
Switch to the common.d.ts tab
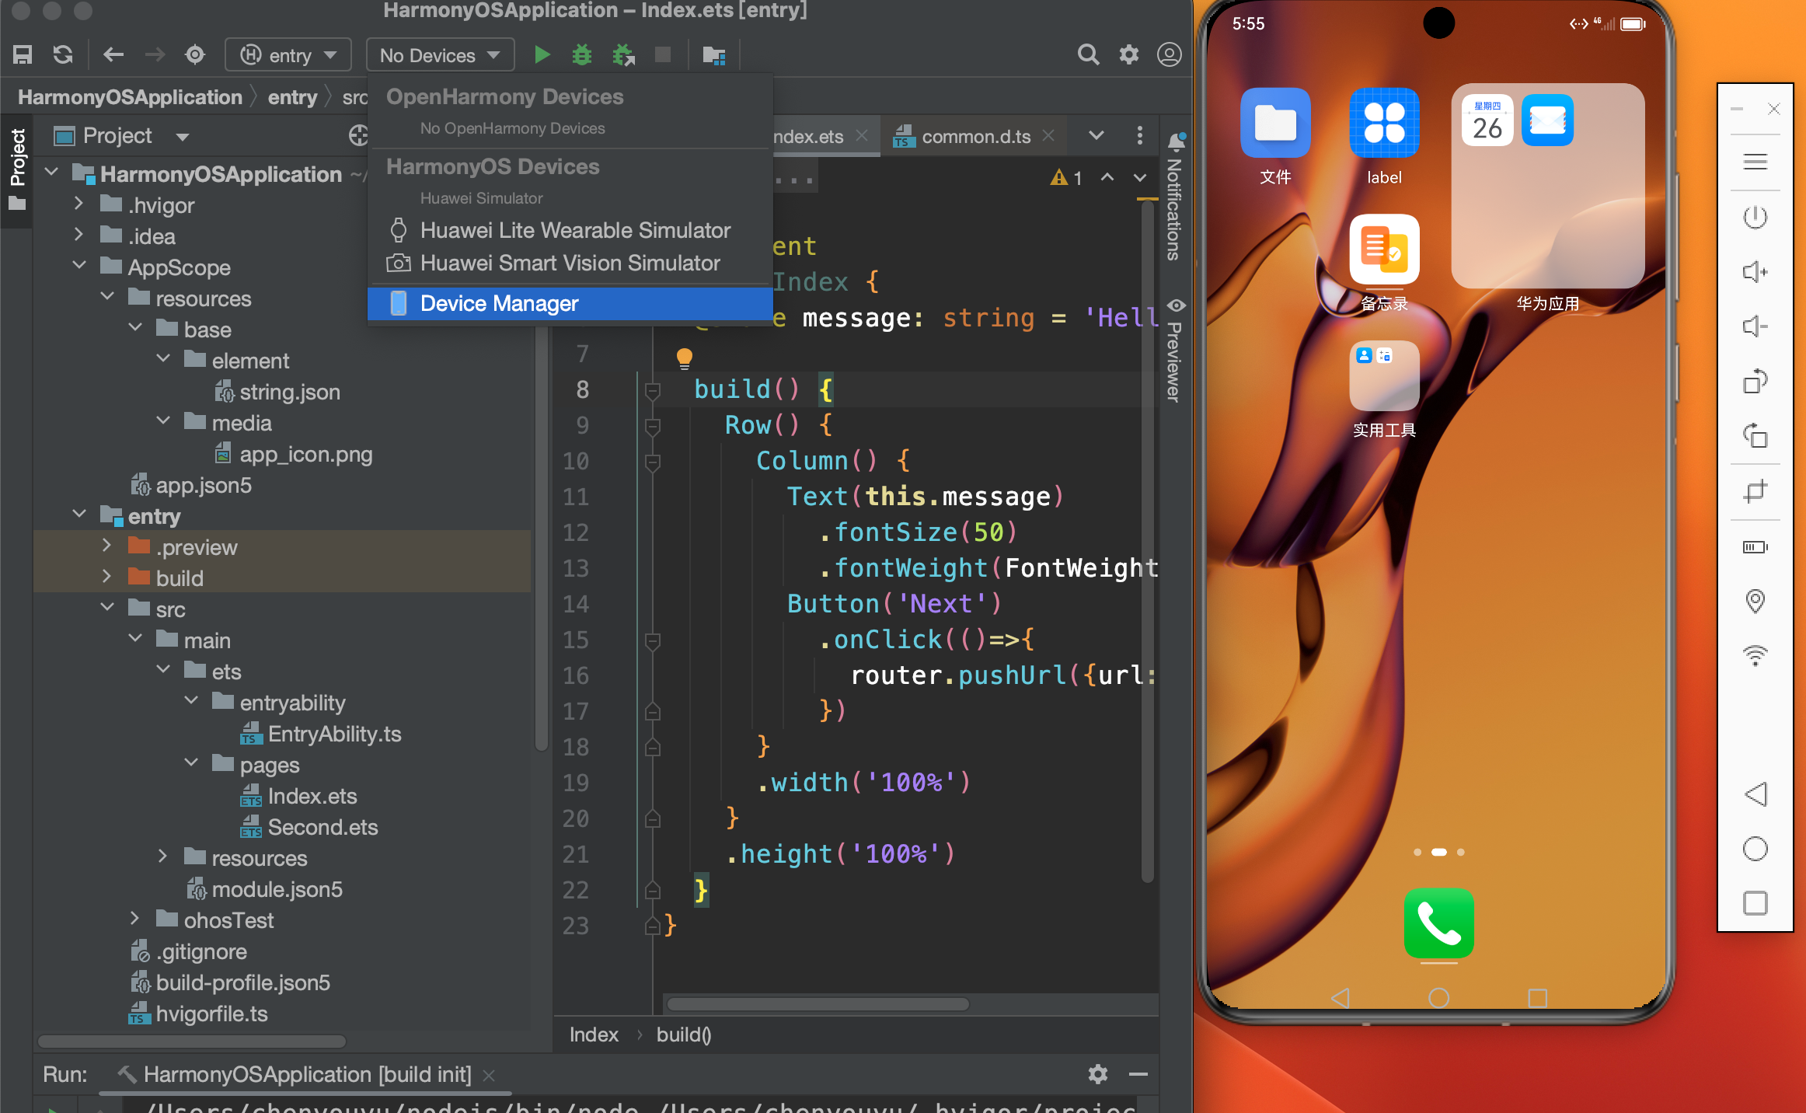pyautogui.click(x=974, y=137)
